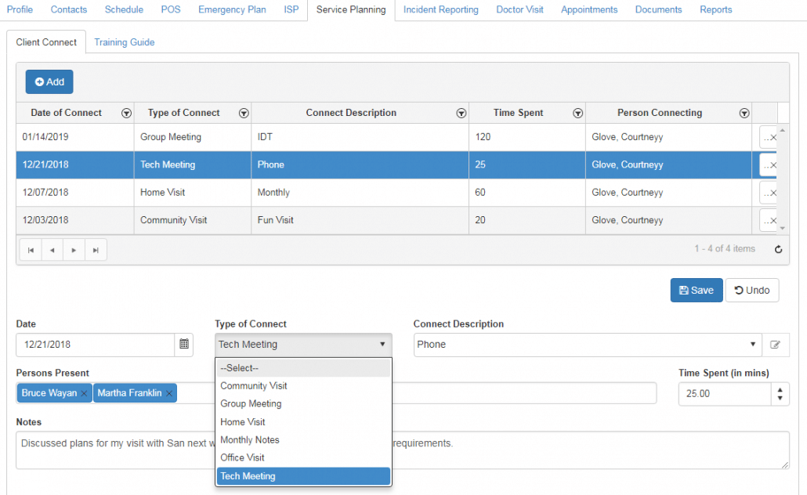Open the filter on Date of Connect column
Image resolution: width=807 pixels, height=495 pixels.
(126, 113)
